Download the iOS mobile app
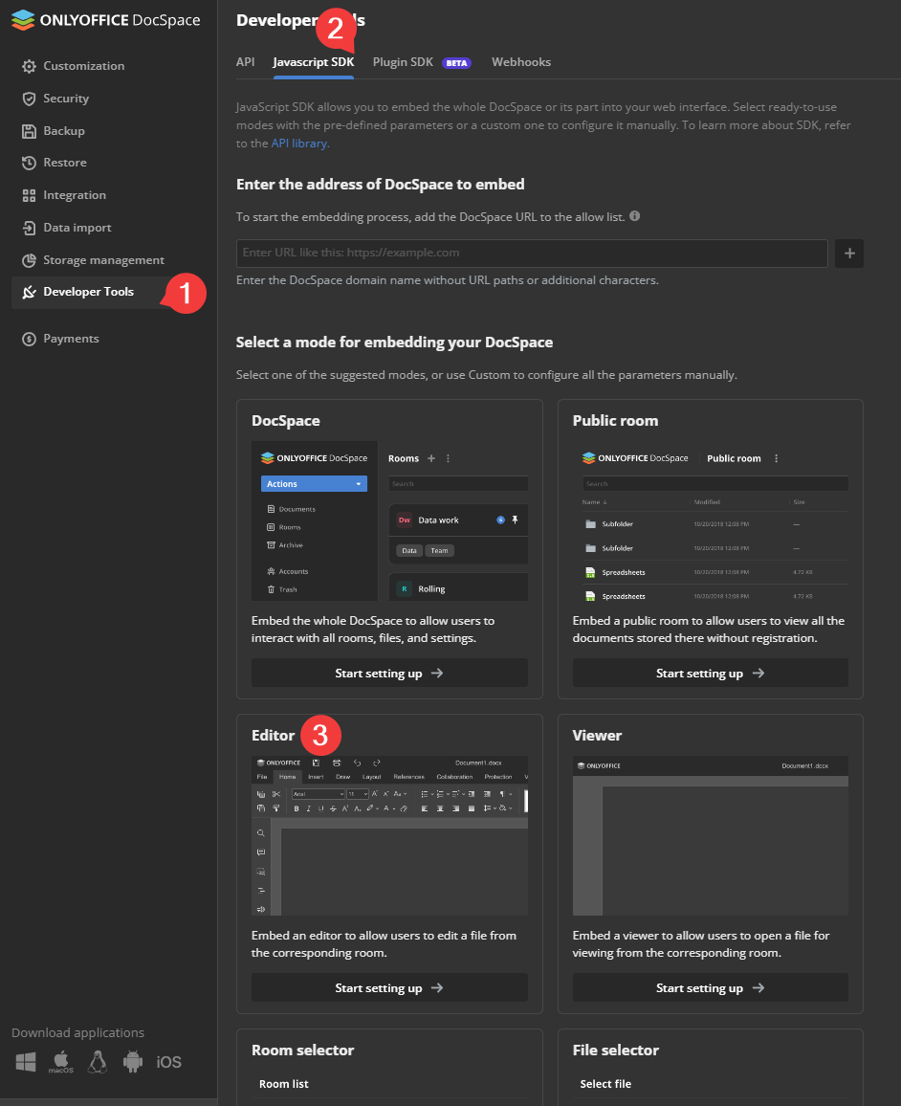This screenshot has width=901, height=1106. click(x=169, y=1062)
